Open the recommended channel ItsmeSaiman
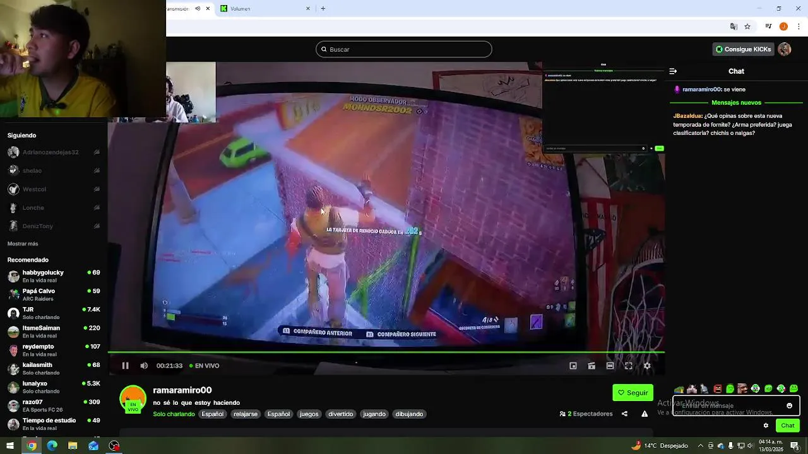The image size is (808, 454). click(54, 332)
